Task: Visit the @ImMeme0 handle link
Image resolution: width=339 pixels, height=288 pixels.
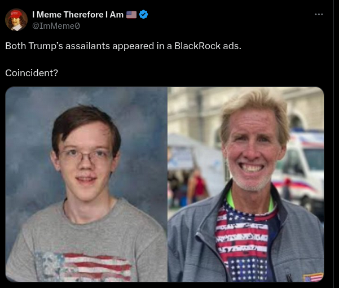Action: tap(56, 26)
